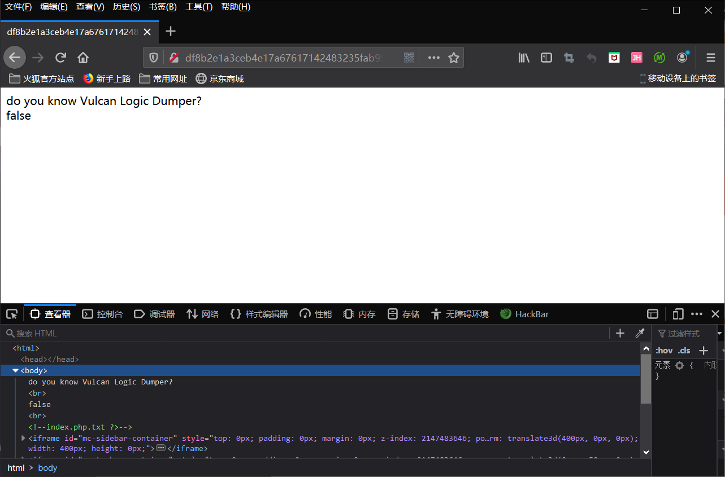Switch to the 性能 performance tab
This screenshot has width=725, height=477.
coord(316,314)
